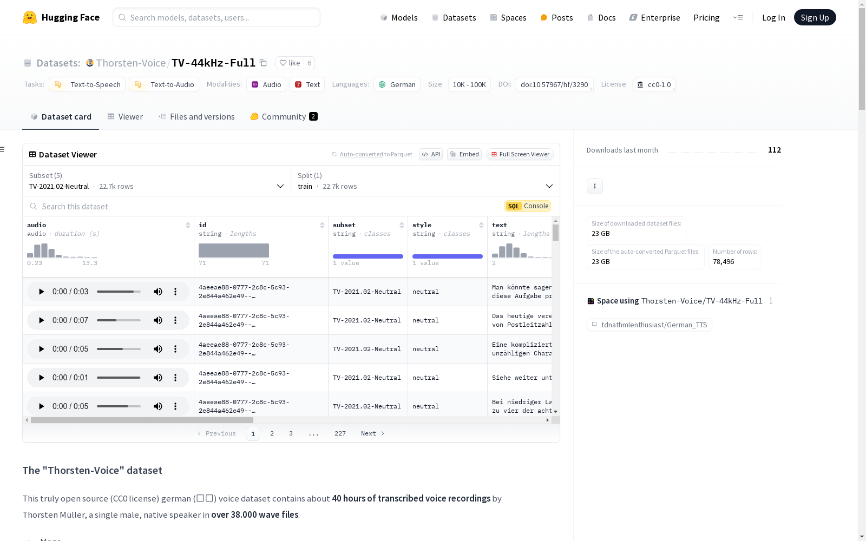Click the Hugging Face logo icon
Screen dimensions: 866x541
(30, 17)
